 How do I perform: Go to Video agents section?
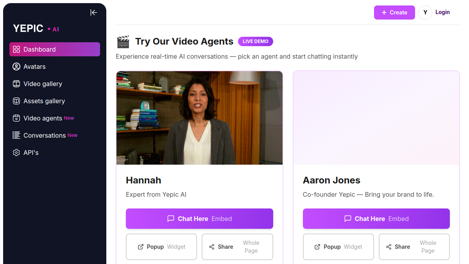(55, 118)
